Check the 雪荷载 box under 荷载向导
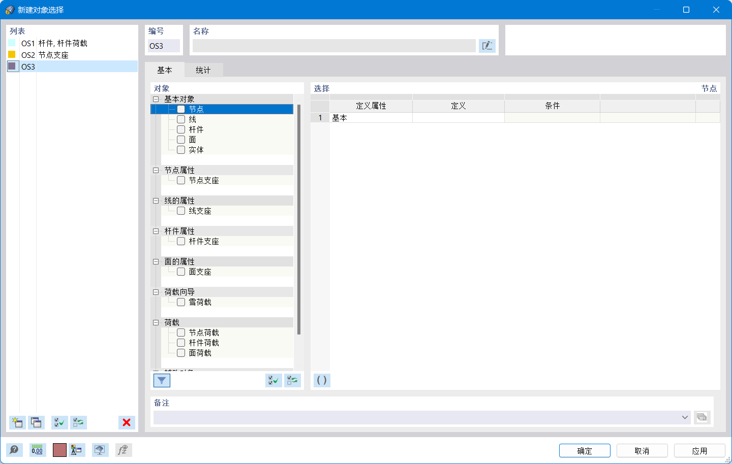Viewport: 732px width, 464px height. coord(181,302)
